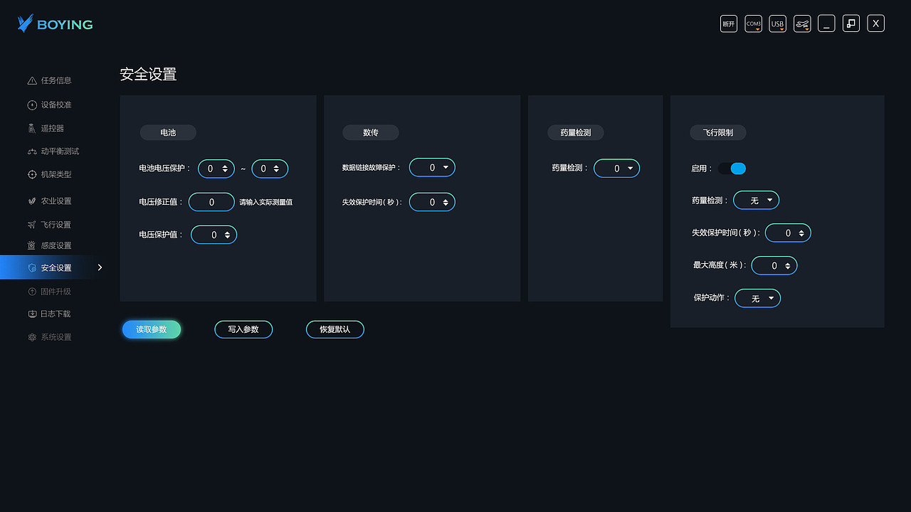Click the 机架类型 frame crosshair icon

pyautogui.click(x=32, y=175)
